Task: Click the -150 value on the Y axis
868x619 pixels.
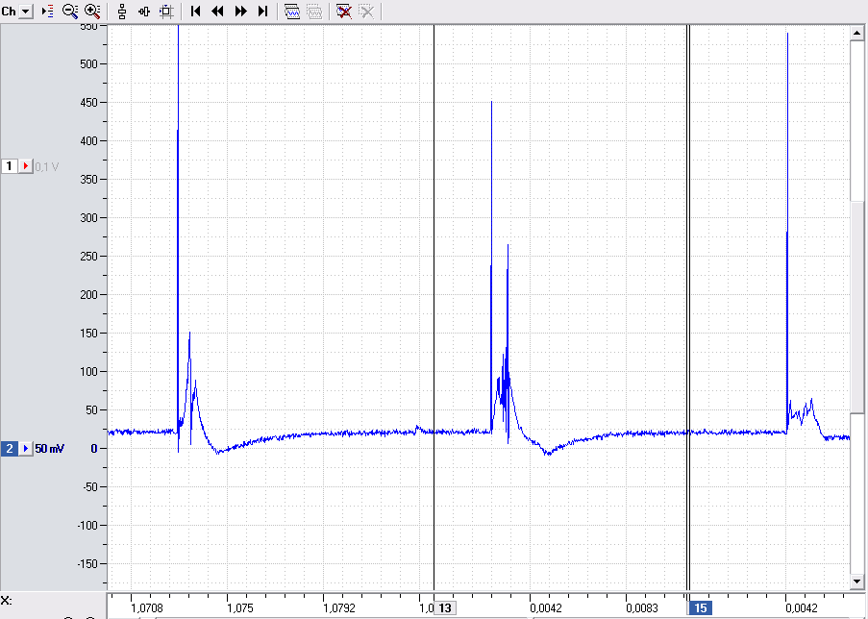Action: coord(86,563)
